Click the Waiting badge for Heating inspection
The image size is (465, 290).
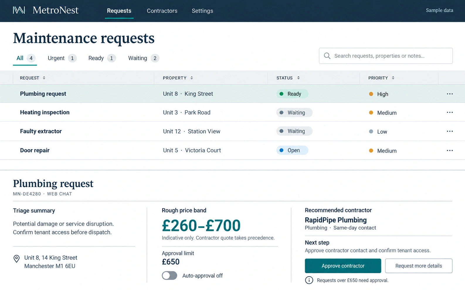(294, 113)
